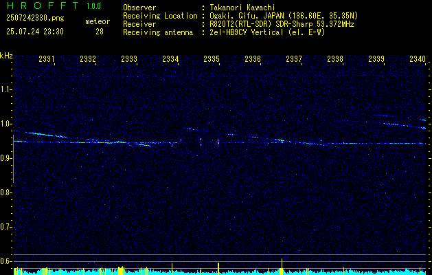Click antenna 2el-HB9CV Vertical text
Screen dimensions: 432x275
click(x=268, y=32)
